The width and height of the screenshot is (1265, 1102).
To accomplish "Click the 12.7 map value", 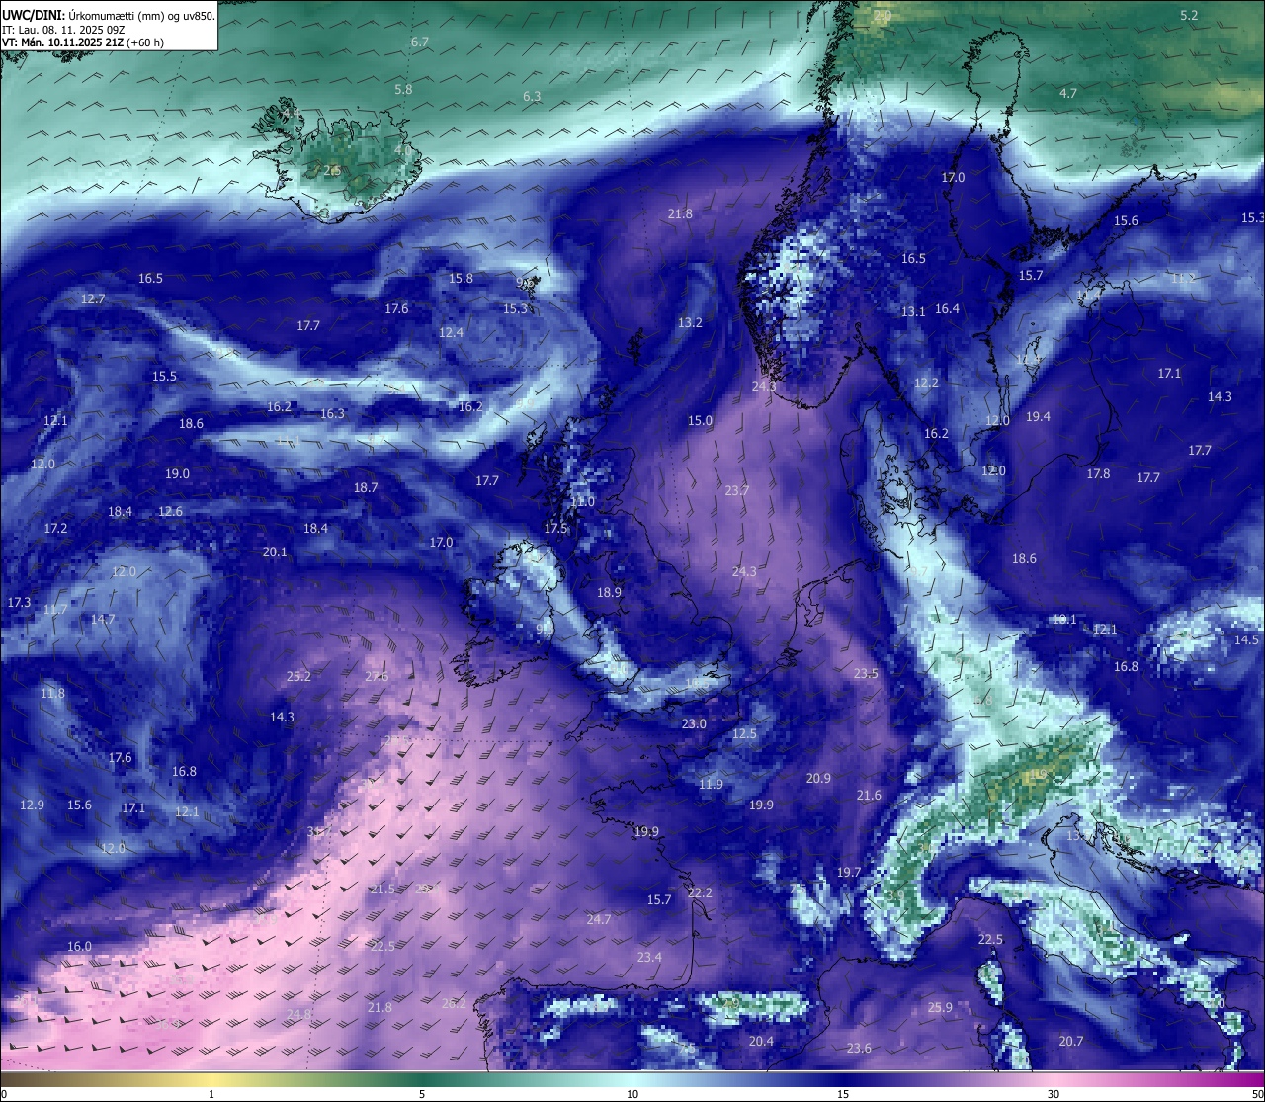I will coord(93,298).
